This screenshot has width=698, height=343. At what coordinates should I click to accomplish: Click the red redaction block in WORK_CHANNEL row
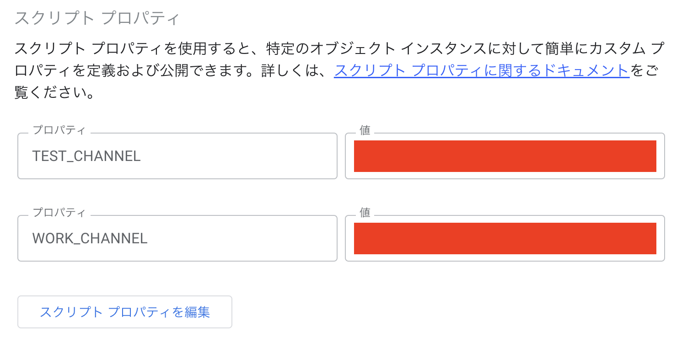point(505,238)
